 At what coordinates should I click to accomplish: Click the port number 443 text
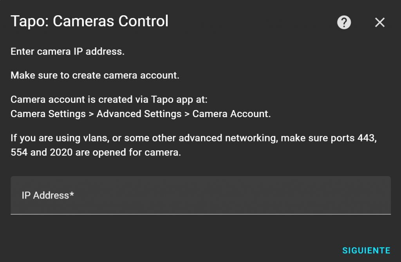368,138
